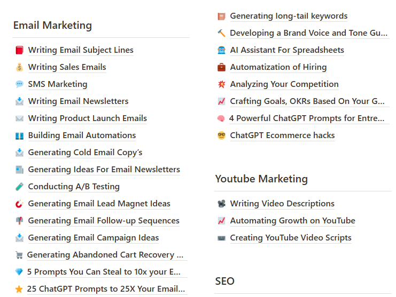This screenshot has height=297, width=396.
Task: Click the test tube icon beside Conducting A/B Testing
Action: 19,187
